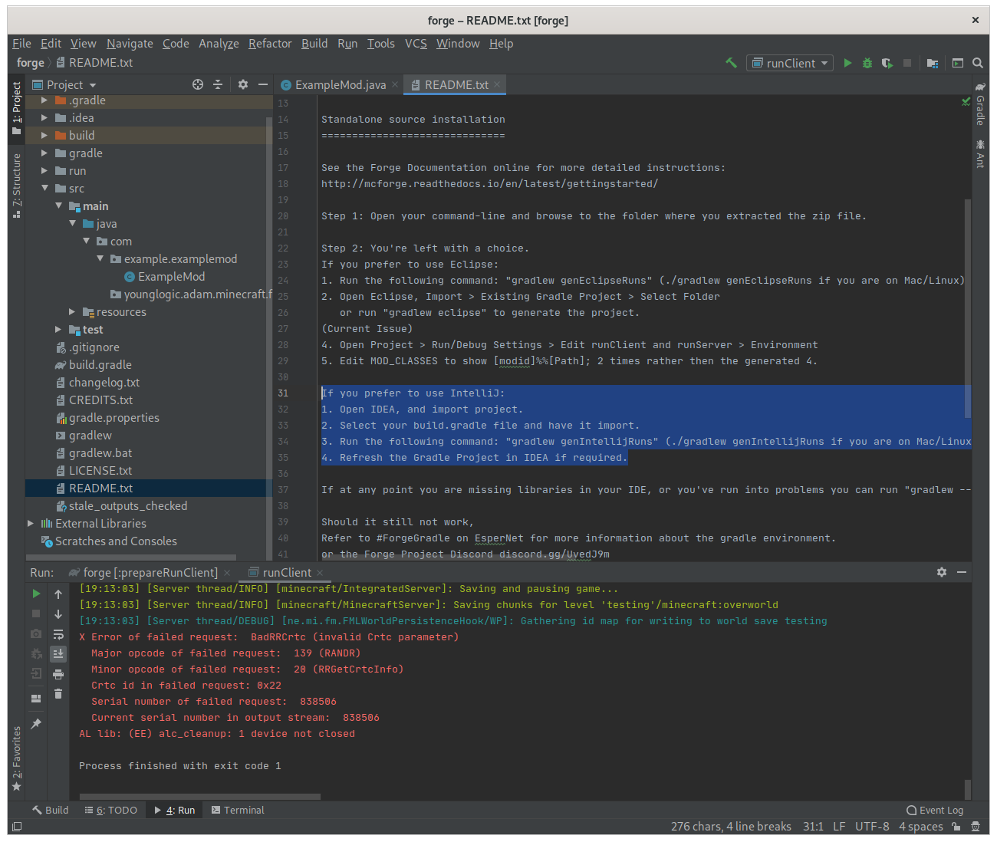The image size is (997, 842).
Task: Click the green hammer Build Project icon
Action: [731, 63]
